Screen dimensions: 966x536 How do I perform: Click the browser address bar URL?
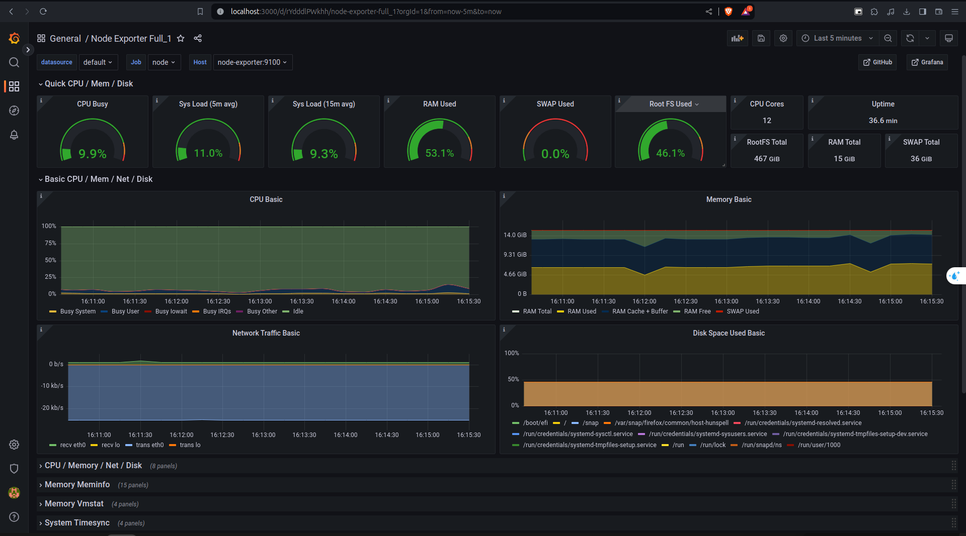pyautogui.click(x=366, y=12)
